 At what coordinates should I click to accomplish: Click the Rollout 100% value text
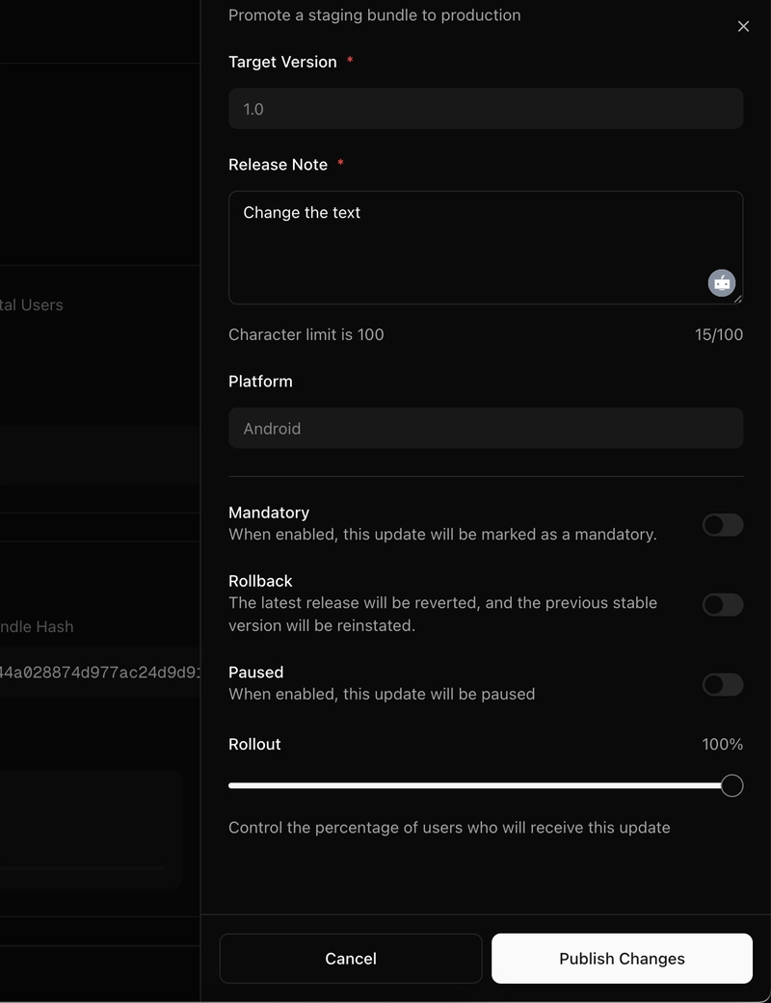coord(722,745)
